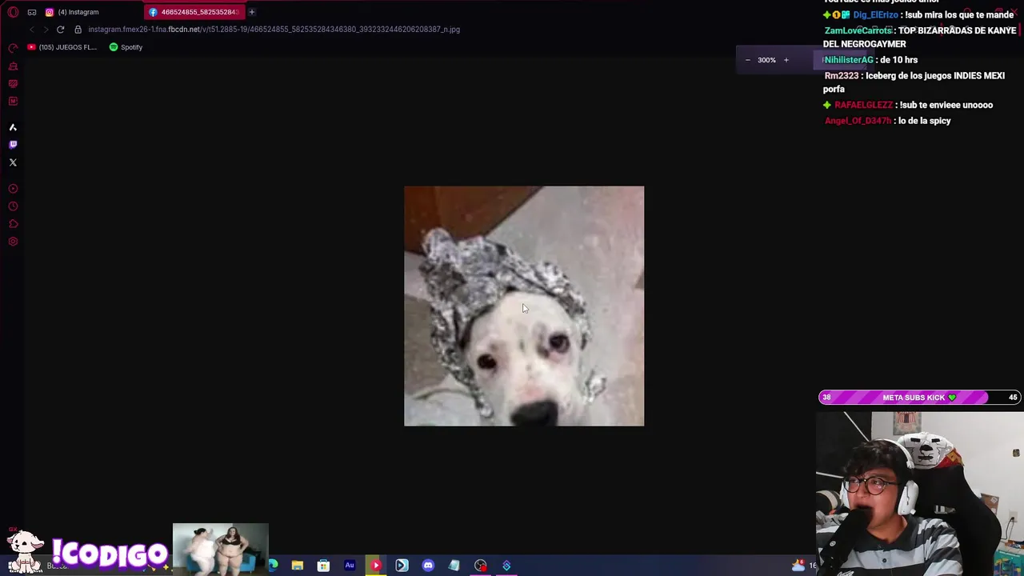Image resolution: width=1024 pixels, height=576 pixels.
Task: Click chat message 'lo de la spicy'
Action: 924,121
